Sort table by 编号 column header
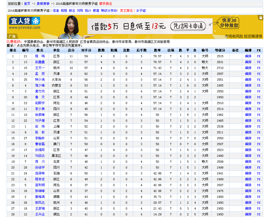This screenshot has height=217, width=270. click(25, 50)
